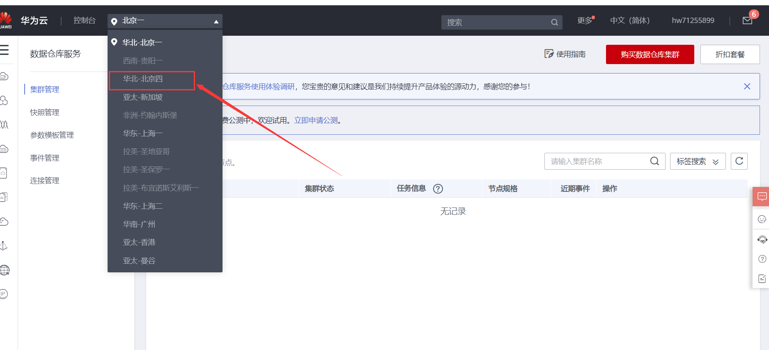The height and width of the screenshot is (350, 769).
Task: Click the Huawei Cloud logo
Action: pos(5,20)
